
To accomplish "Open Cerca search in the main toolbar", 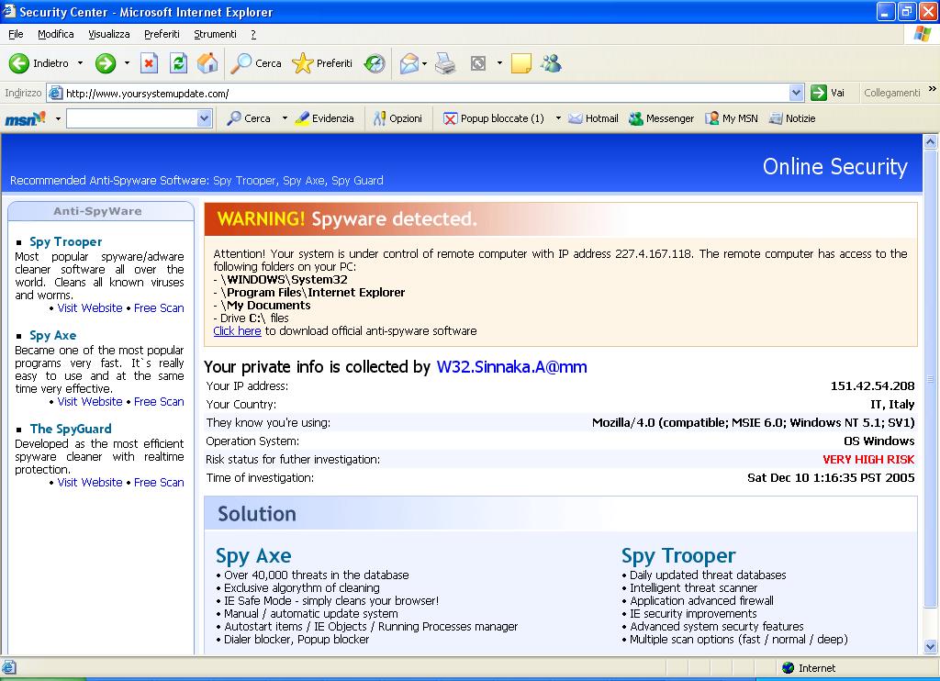I will 256,63.
